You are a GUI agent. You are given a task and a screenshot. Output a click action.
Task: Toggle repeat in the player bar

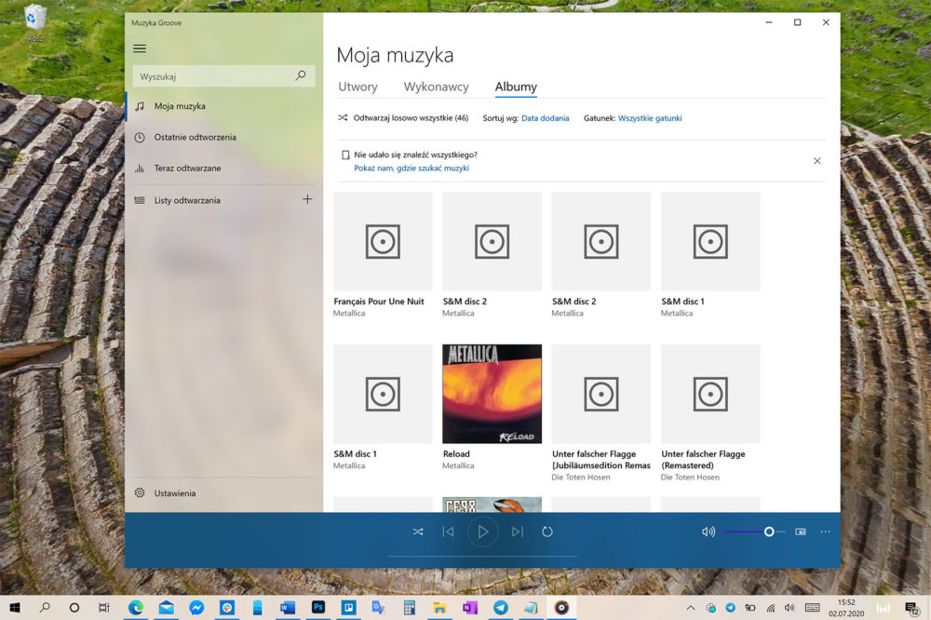pos(547,532)
